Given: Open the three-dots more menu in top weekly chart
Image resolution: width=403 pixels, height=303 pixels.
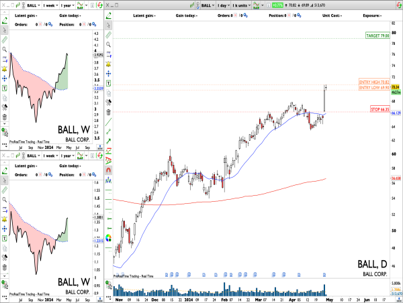Looking at the screenshot, I should [5, 145].
